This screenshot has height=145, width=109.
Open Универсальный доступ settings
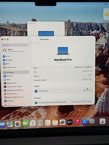click(14, 90)
